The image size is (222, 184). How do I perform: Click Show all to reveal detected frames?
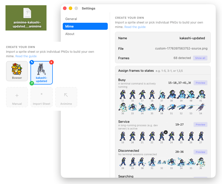(x=200, y=58)
